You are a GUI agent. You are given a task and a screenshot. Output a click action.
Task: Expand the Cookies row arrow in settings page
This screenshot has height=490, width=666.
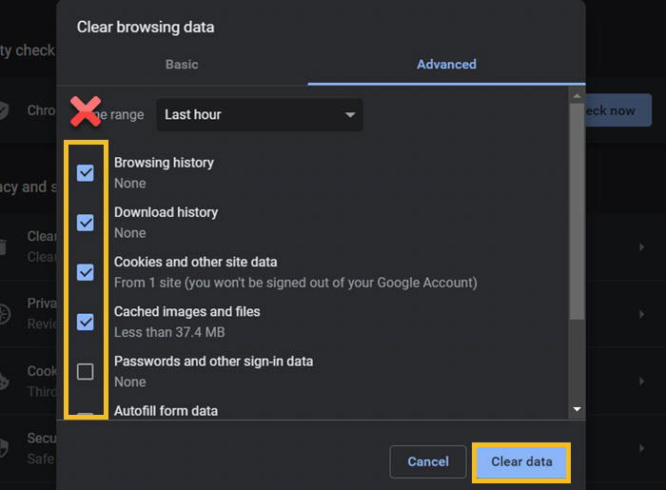(641, 382)
